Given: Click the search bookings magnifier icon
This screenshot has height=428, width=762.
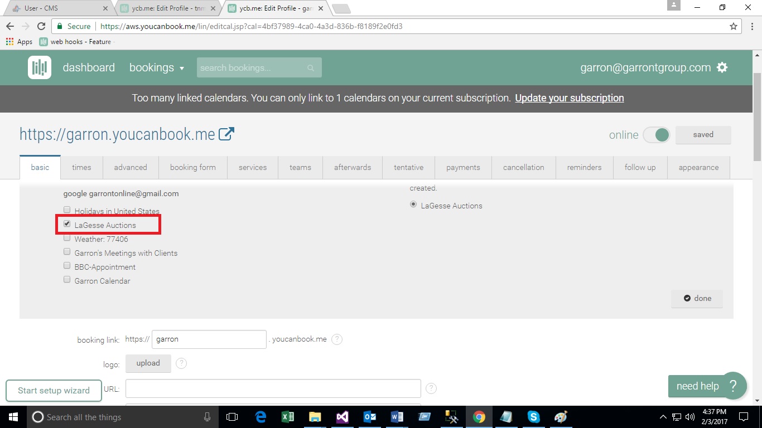Looking at the screenshot, I should pos(311,68).
